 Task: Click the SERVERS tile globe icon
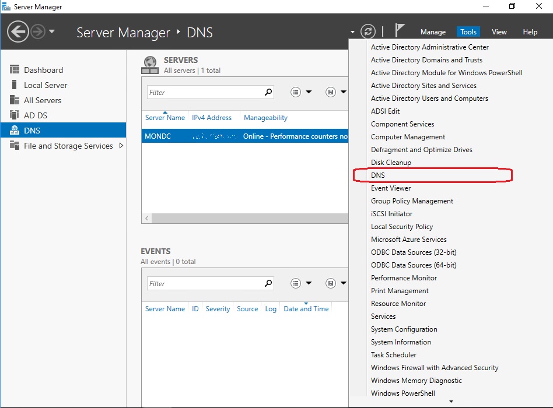pos(150,65)
